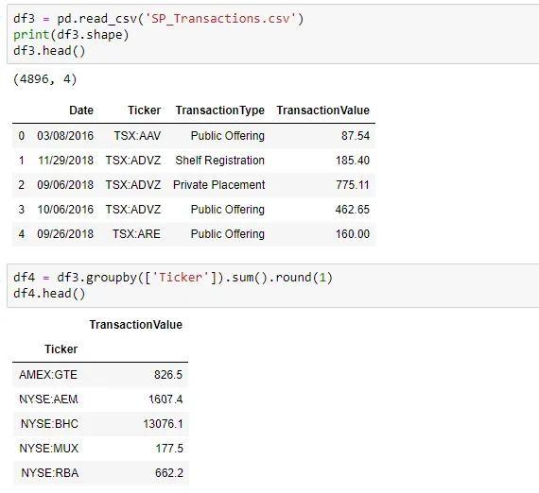
Task: Click the 'NYSE:BHC' row label
Action: [49, 424]
